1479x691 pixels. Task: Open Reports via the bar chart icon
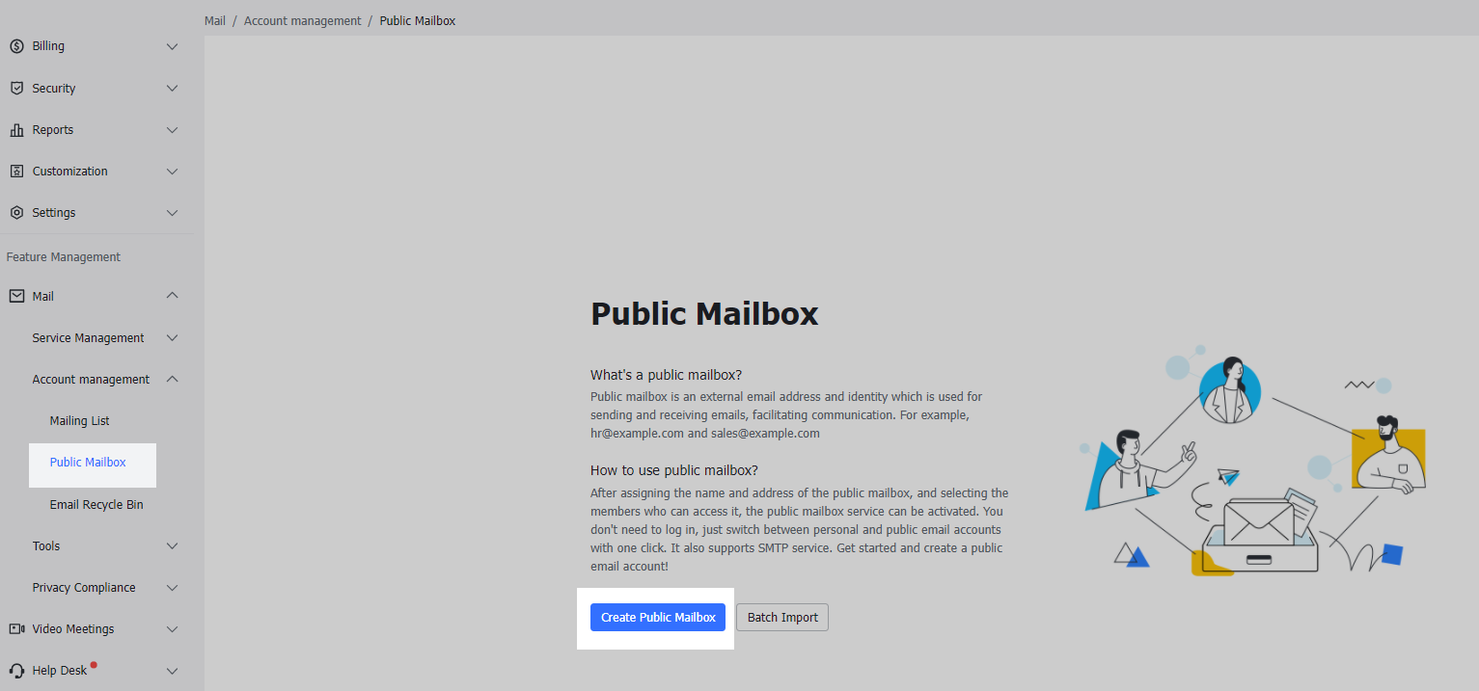16,129
